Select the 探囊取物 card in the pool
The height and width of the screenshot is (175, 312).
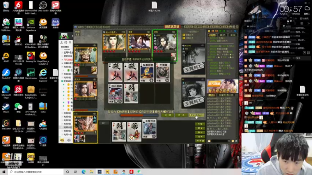147,72
